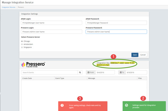The image size is (168, 111).
Task: Open the To date field 6/3/2016
Action: point(136,73)
